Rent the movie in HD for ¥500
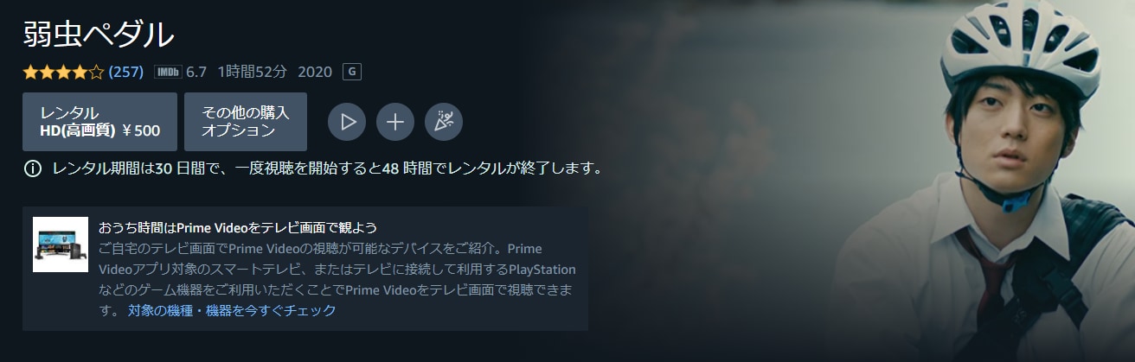The width and height of the screenshot is (1135, 362). click(x=99, y=122)
